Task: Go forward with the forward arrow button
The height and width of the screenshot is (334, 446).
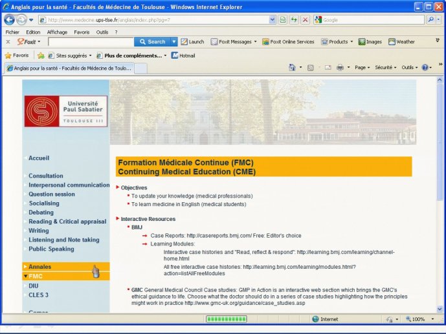Action: (x=21, y=20)
